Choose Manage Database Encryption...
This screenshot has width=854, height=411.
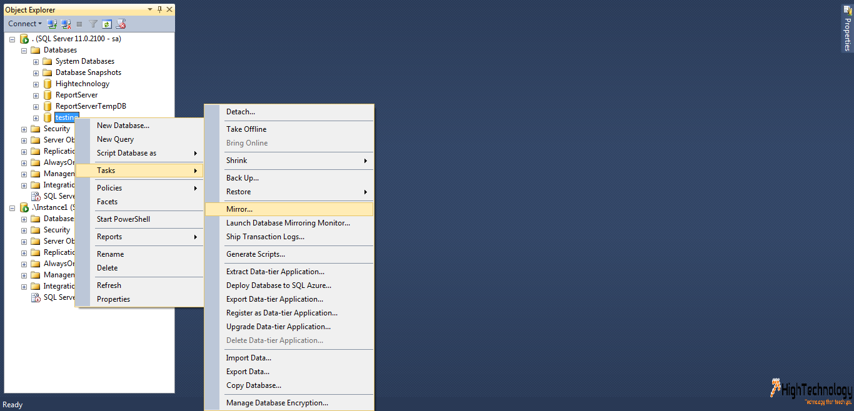point(289,403)
